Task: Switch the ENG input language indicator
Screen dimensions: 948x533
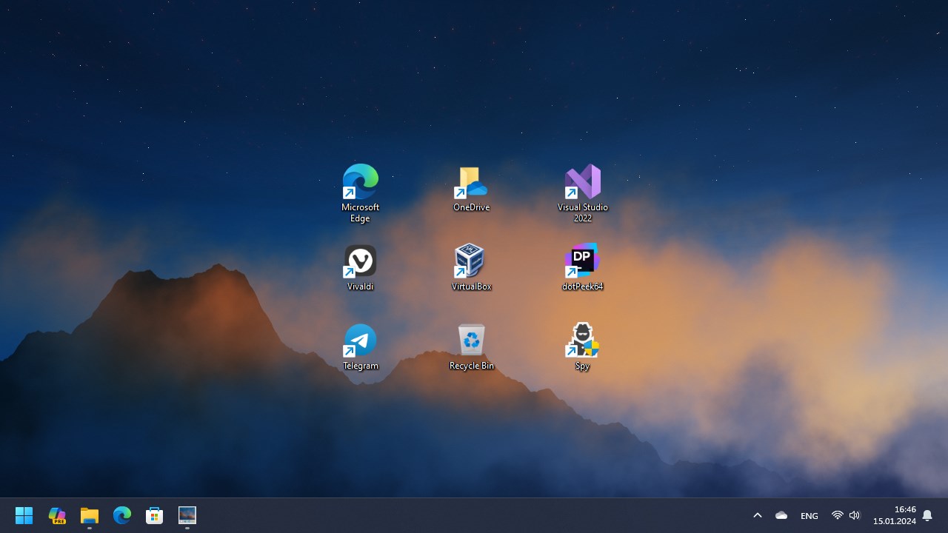Action: pos(810,515)
